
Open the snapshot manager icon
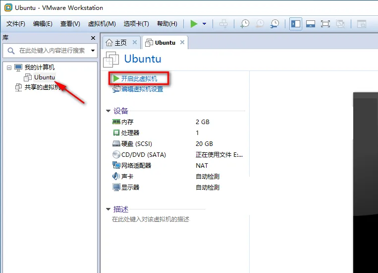274,24
